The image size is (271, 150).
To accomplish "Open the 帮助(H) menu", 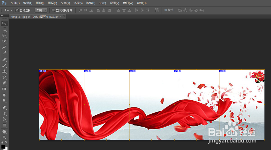I will pos(141,3).
